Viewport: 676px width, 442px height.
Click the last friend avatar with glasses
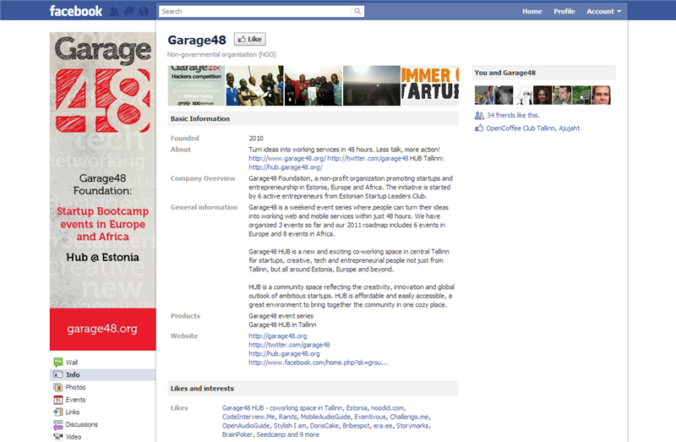click(x=601, y=95)
